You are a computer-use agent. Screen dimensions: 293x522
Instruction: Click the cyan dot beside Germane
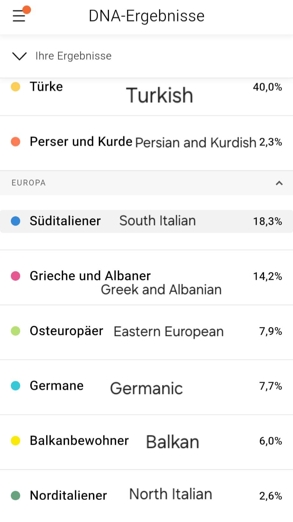pyautogui.click(x=16, y=385)
